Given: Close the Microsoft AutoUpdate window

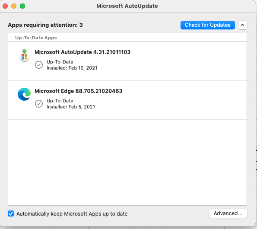Looking at the screenshot, I should 5,6.
